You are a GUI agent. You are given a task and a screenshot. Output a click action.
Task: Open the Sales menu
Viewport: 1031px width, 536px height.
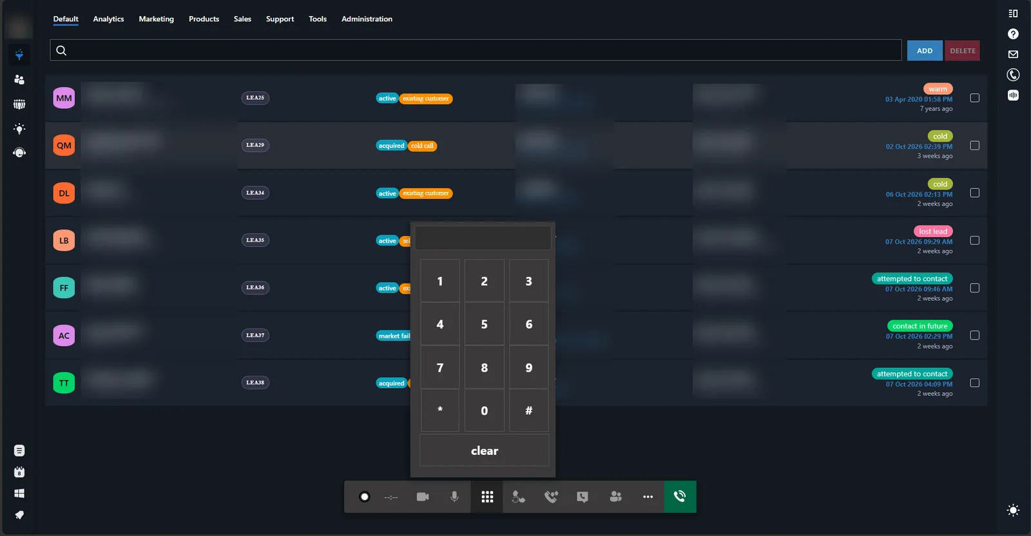(x=242, y=19)
